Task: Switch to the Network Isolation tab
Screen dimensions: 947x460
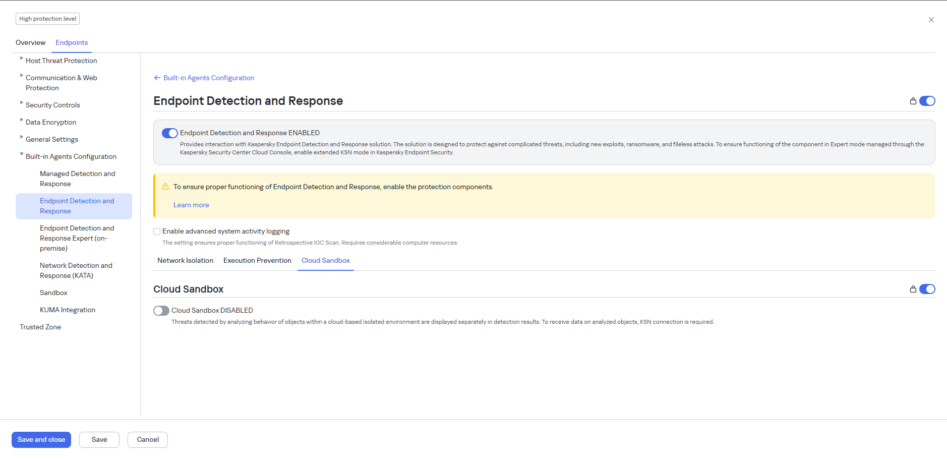Action: [185, 260]
